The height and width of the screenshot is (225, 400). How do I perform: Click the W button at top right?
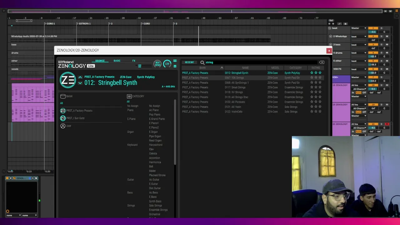click(x=390, y=11)
